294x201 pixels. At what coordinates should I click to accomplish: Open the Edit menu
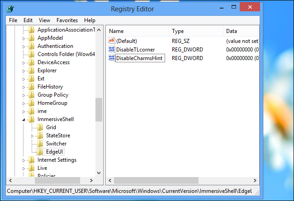pos(28,20)
